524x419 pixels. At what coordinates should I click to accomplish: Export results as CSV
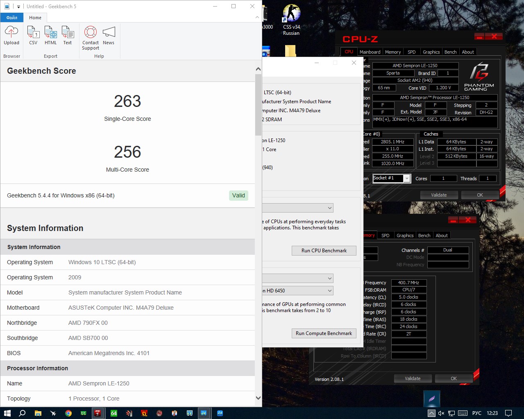coord(33,36)
